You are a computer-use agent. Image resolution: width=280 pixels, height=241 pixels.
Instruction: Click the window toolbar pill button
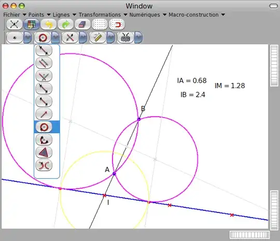click(x=273, y=6)
